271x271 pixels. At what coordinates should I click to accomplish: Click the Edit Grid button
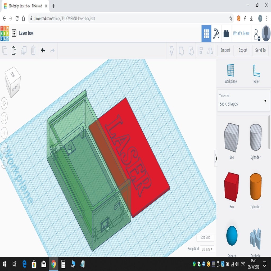click(205, 237)
